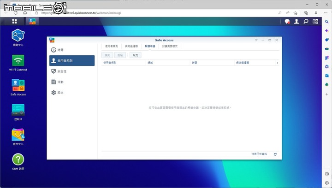Click the sidebar hide toggle above gear

coord(327,174)
